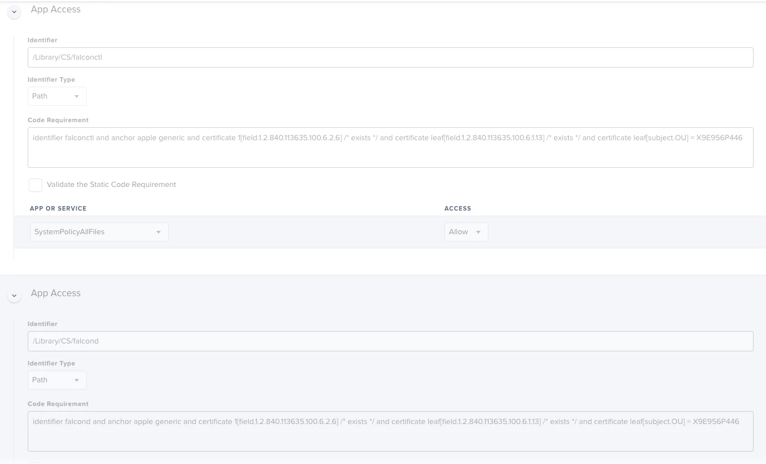This screenshot has width=766, height=464.
Task: Click the Identifier Type label above falconctl's Path
Action: pos(51,79)
